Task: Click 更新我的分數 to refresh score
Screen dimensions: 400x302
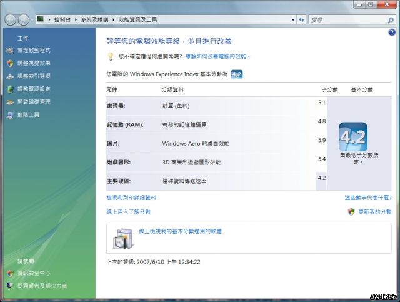Action: pyautogui.click(x=375, y=211)
